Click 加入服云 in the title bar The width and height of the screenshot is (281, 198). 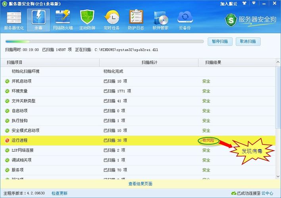[x=229, y=4]
